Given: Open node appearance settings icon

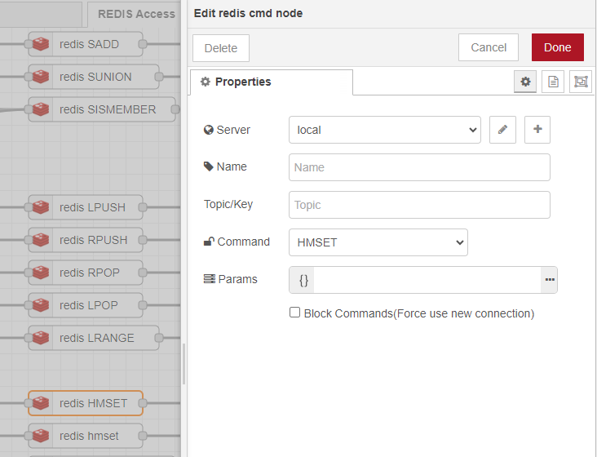Looking at the screenshot, I should click(x=581, y=82).
